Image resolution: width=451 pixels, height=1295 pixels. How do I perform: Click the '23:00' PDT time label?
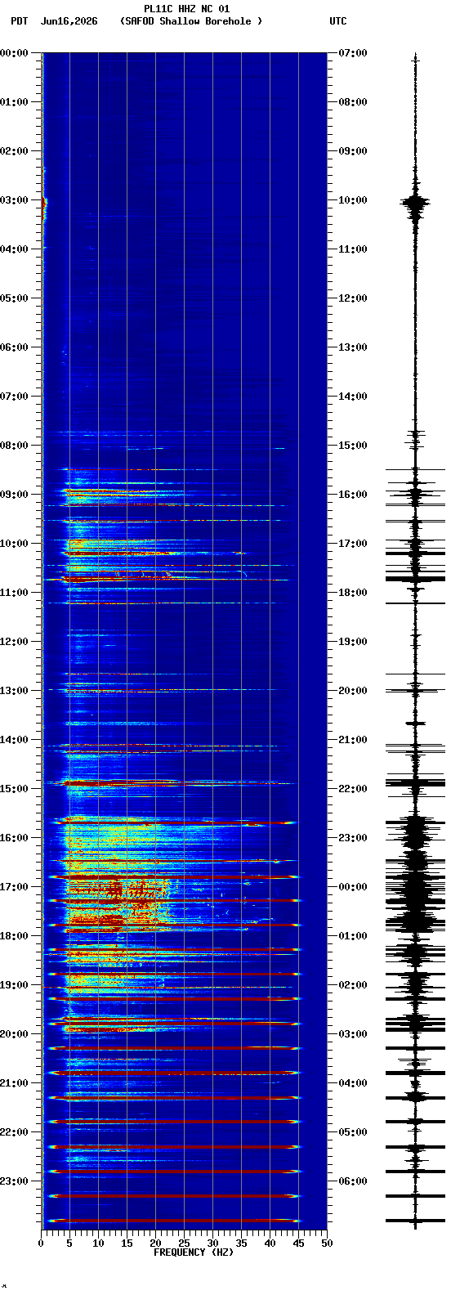pyautogui.click(x=14, y=1181)
